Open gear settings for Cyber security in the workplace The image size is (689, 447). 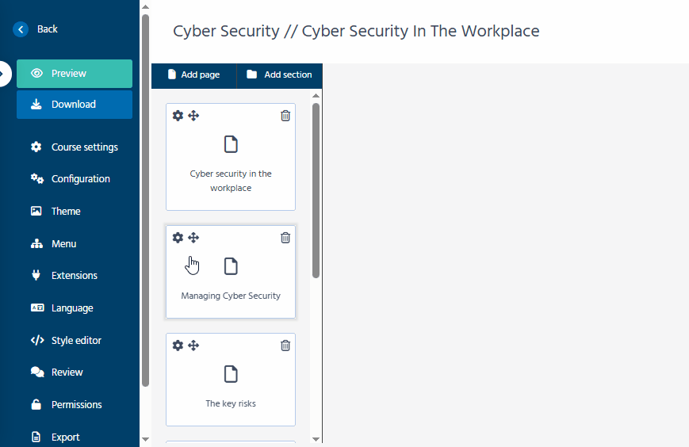pyautogui.click(x=178, y=116)
